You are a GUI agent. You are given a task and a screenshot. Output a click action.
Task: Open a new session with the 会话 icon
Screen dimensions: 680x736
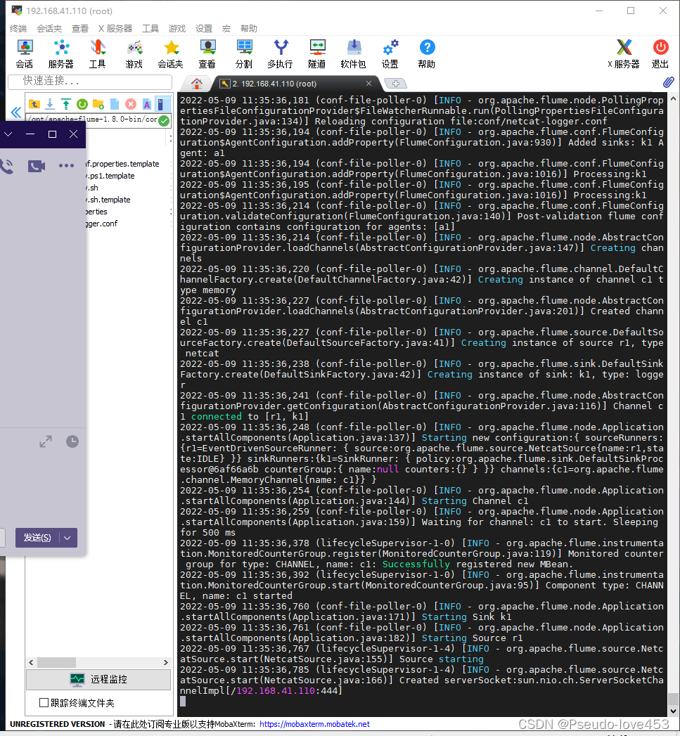[24, 53]
